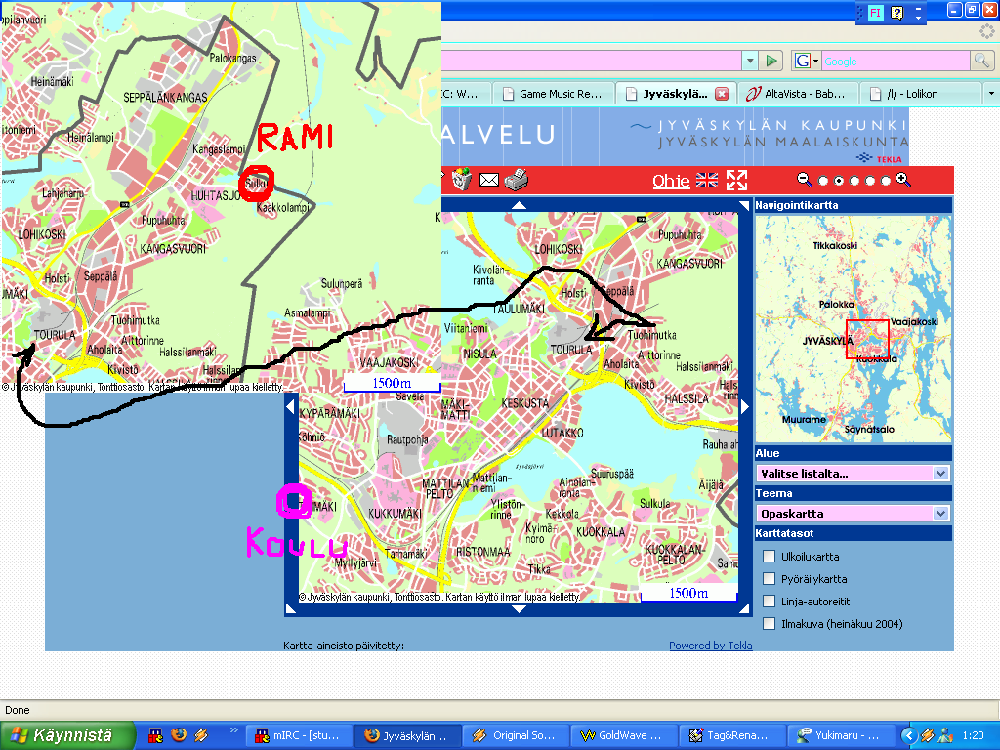
Task: Click the Navigointikartta overview map thumbnail
Action: pos(854,328)
